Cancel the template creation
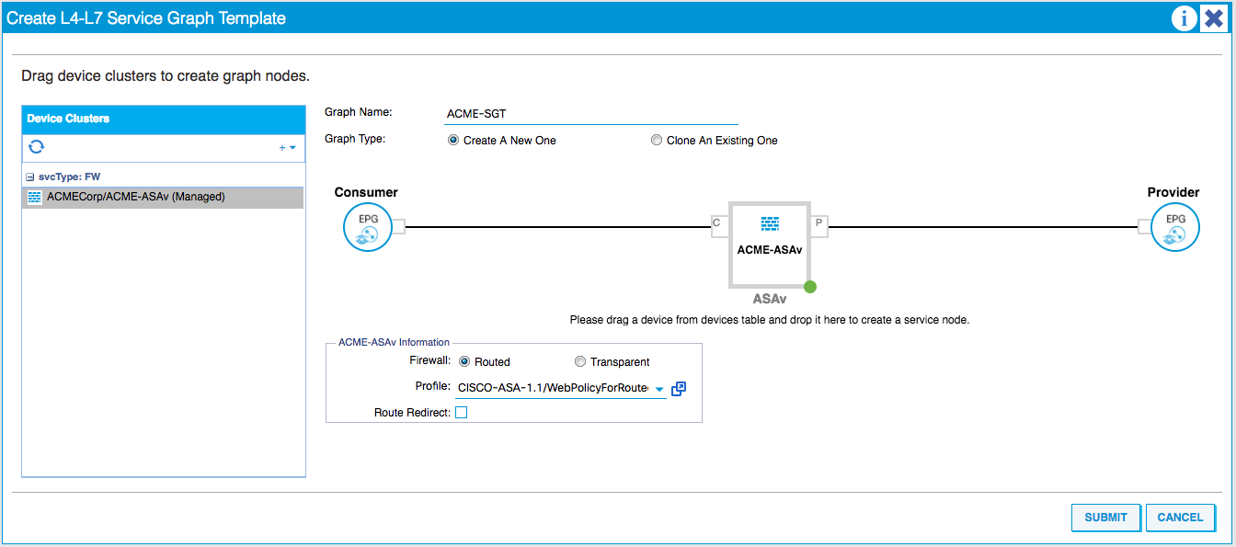Screen dimensions: 1236x547 1181,518
